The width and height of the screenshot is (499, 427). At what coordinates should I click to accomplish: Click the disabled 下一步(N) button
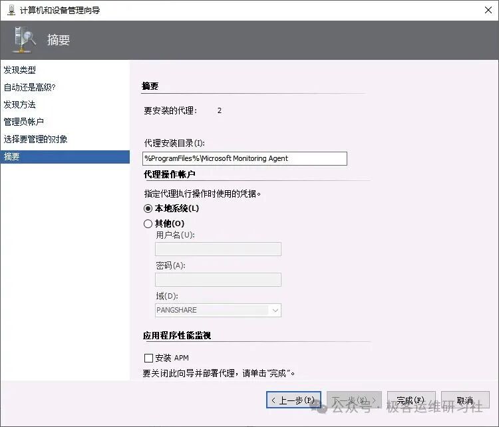(x=354, y=400)
